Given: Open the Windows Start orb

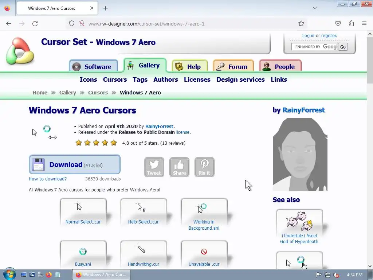Looking at the screenshot, I should click(x=9, y=274).
